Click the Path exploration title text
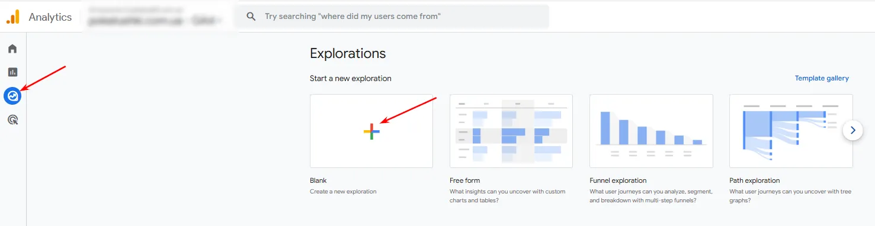This screenshot has height=226, width=875. pyautogui.click(x=755, y=180)
